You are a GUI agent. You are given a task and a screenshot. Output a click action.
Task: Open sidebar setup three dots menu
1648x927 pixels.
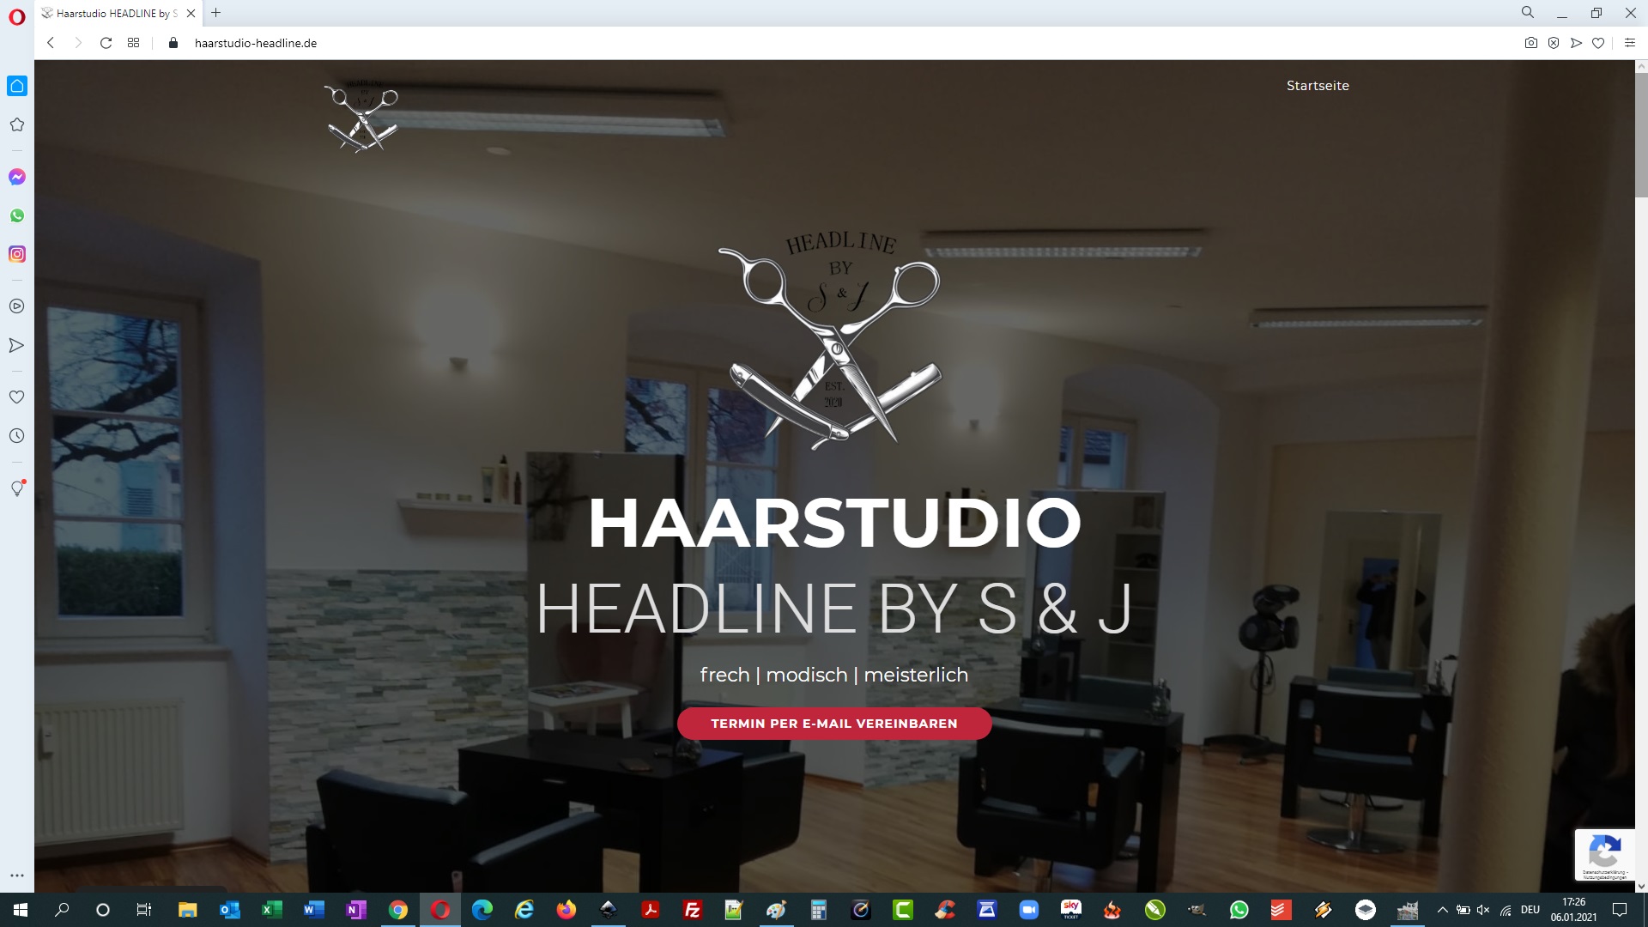point(17,875)
